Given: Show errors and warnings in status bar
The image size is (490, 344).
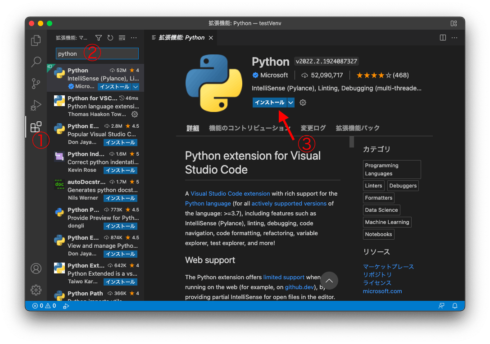Looking at the screenshot, I should tap(44, 306).
